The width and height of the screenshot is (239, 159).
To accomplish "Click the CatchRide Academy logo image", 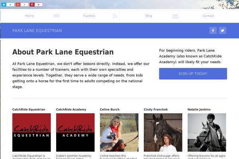I will [x=75, y=132].
